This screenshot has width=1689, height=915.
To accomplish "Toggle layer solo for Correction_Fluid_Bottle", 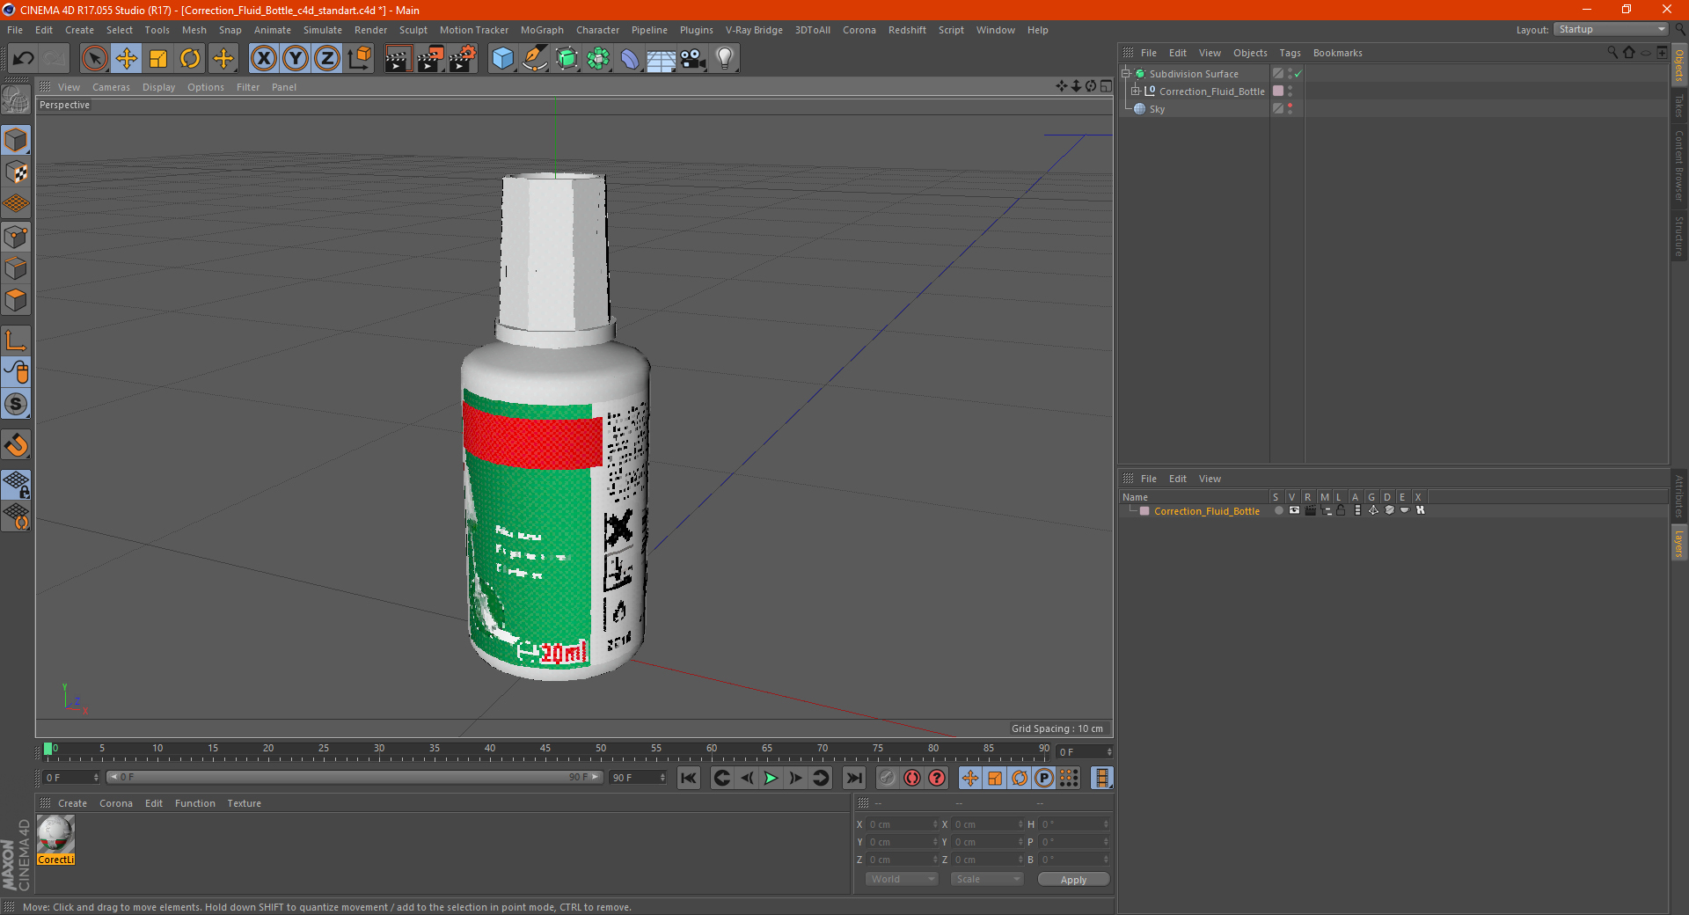I will [x=1278, y=510].
